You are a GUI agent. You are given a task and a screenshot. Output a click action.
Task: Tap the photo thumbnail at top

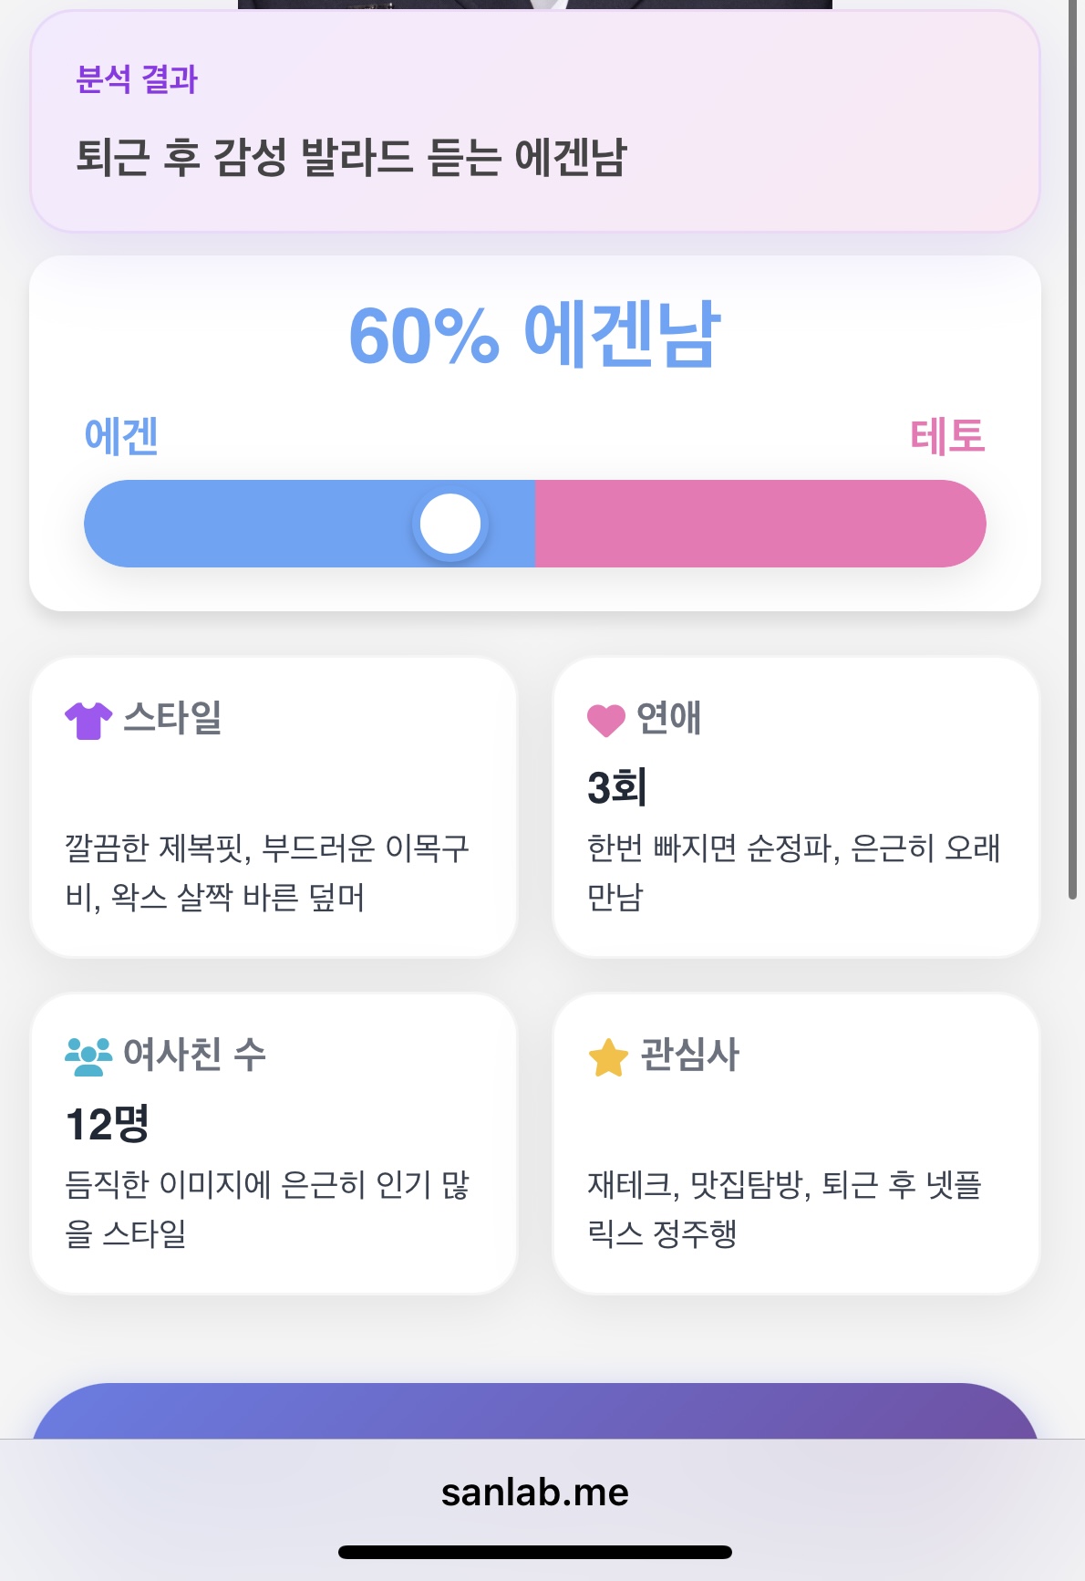point(535,5)
